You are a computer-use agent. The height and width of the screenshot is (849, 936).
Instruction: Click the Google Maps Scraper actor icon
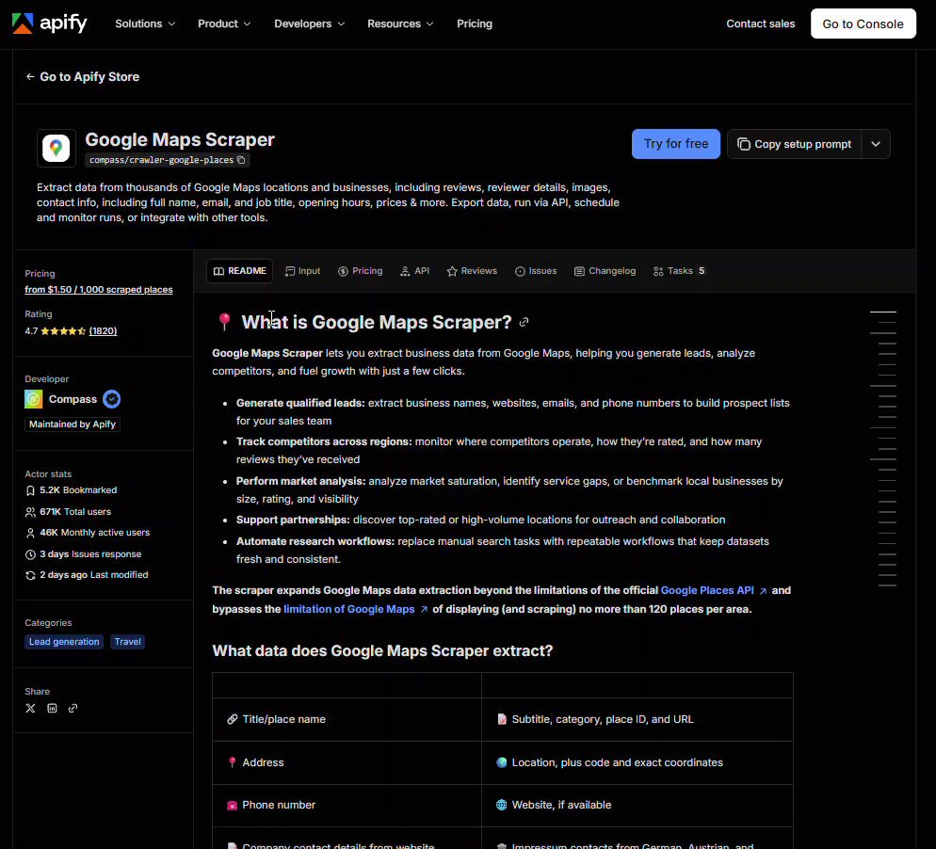pyautogui.click(x=56, y=148)
